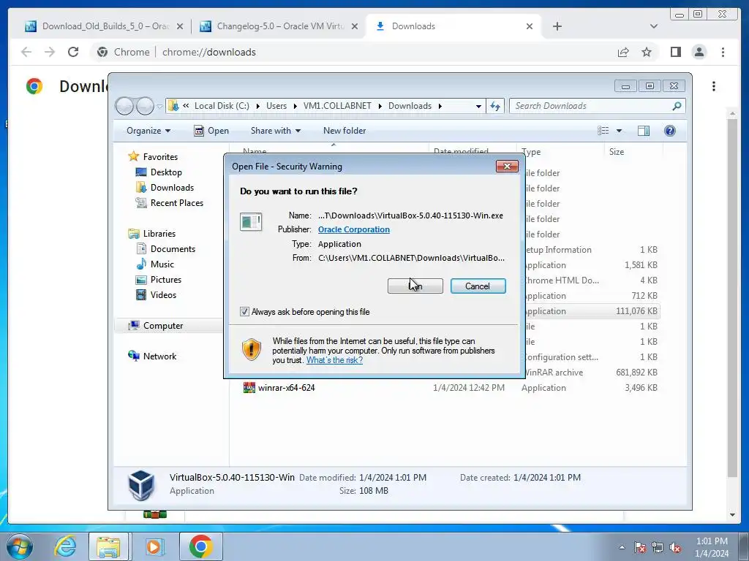Open Pictures library in navigation pane

[166, 280]
